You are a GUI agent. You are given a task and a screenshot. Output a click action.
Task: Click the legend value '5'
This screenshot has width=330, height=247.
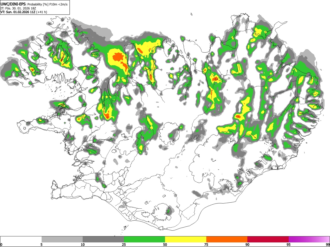42,244
